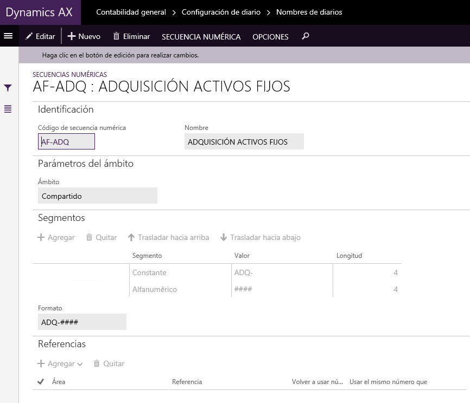Image resolution: width=470 pixels, height=403 pixels.
Task: Click the Editar pencil icon
Action: pyautogui.click(x=29, y=36)
